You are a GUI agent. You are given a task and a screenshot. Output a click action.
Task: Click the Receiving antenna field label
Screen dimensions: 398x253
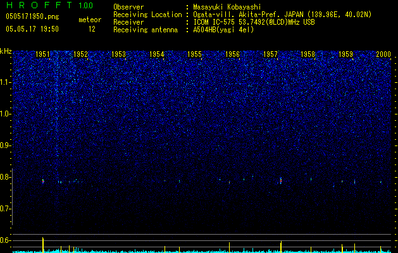coord(146,30)
